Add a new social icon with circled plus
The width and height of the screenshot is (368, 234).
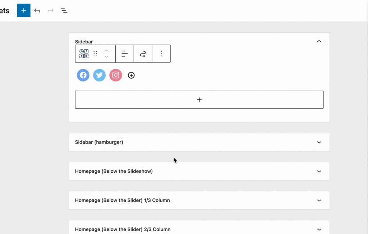tap(131, 75)
